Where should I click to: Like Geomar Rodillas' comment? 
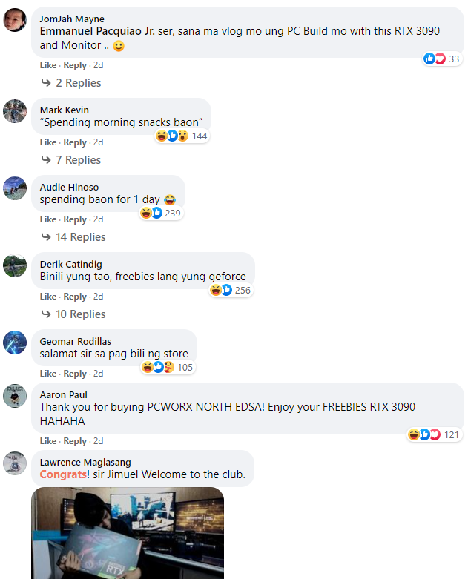tap(48, 374)
